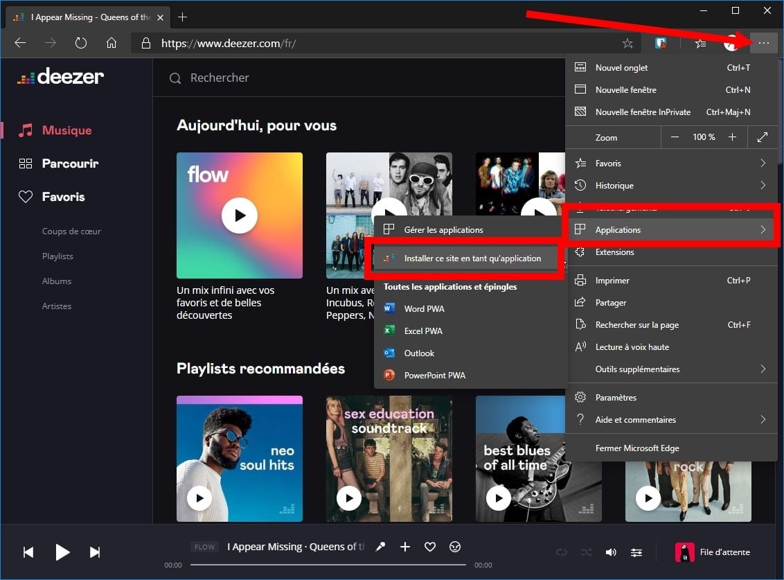Viewport: 784px width, 580px height.
Task: Open PowerPoint PWA app
Action: pos(470,375)
